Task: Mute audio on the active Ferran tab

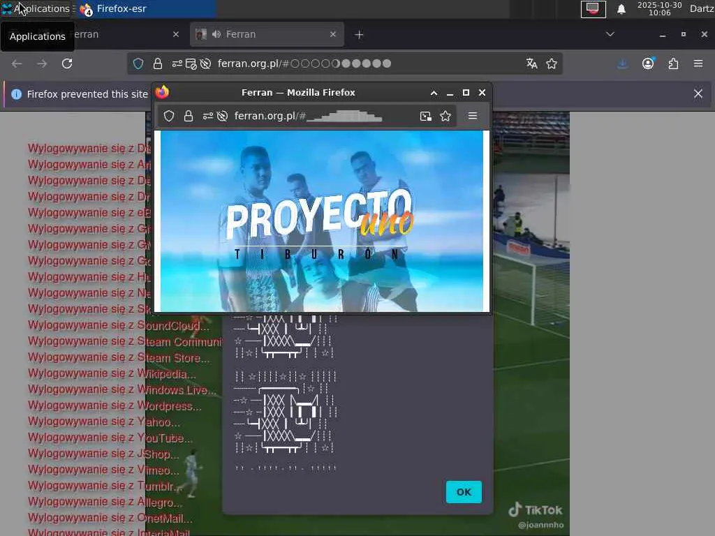Action: pyautogui.click(x=216, y=34)
